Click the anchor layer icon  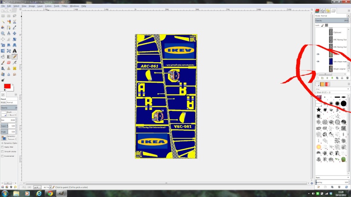click(342, 78)
